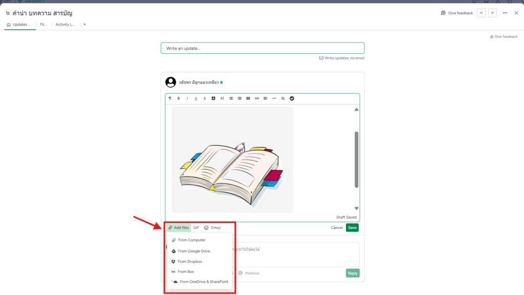Click small Give feedback link below header
This screenshot has width=524, height=295.
point(504,37)
